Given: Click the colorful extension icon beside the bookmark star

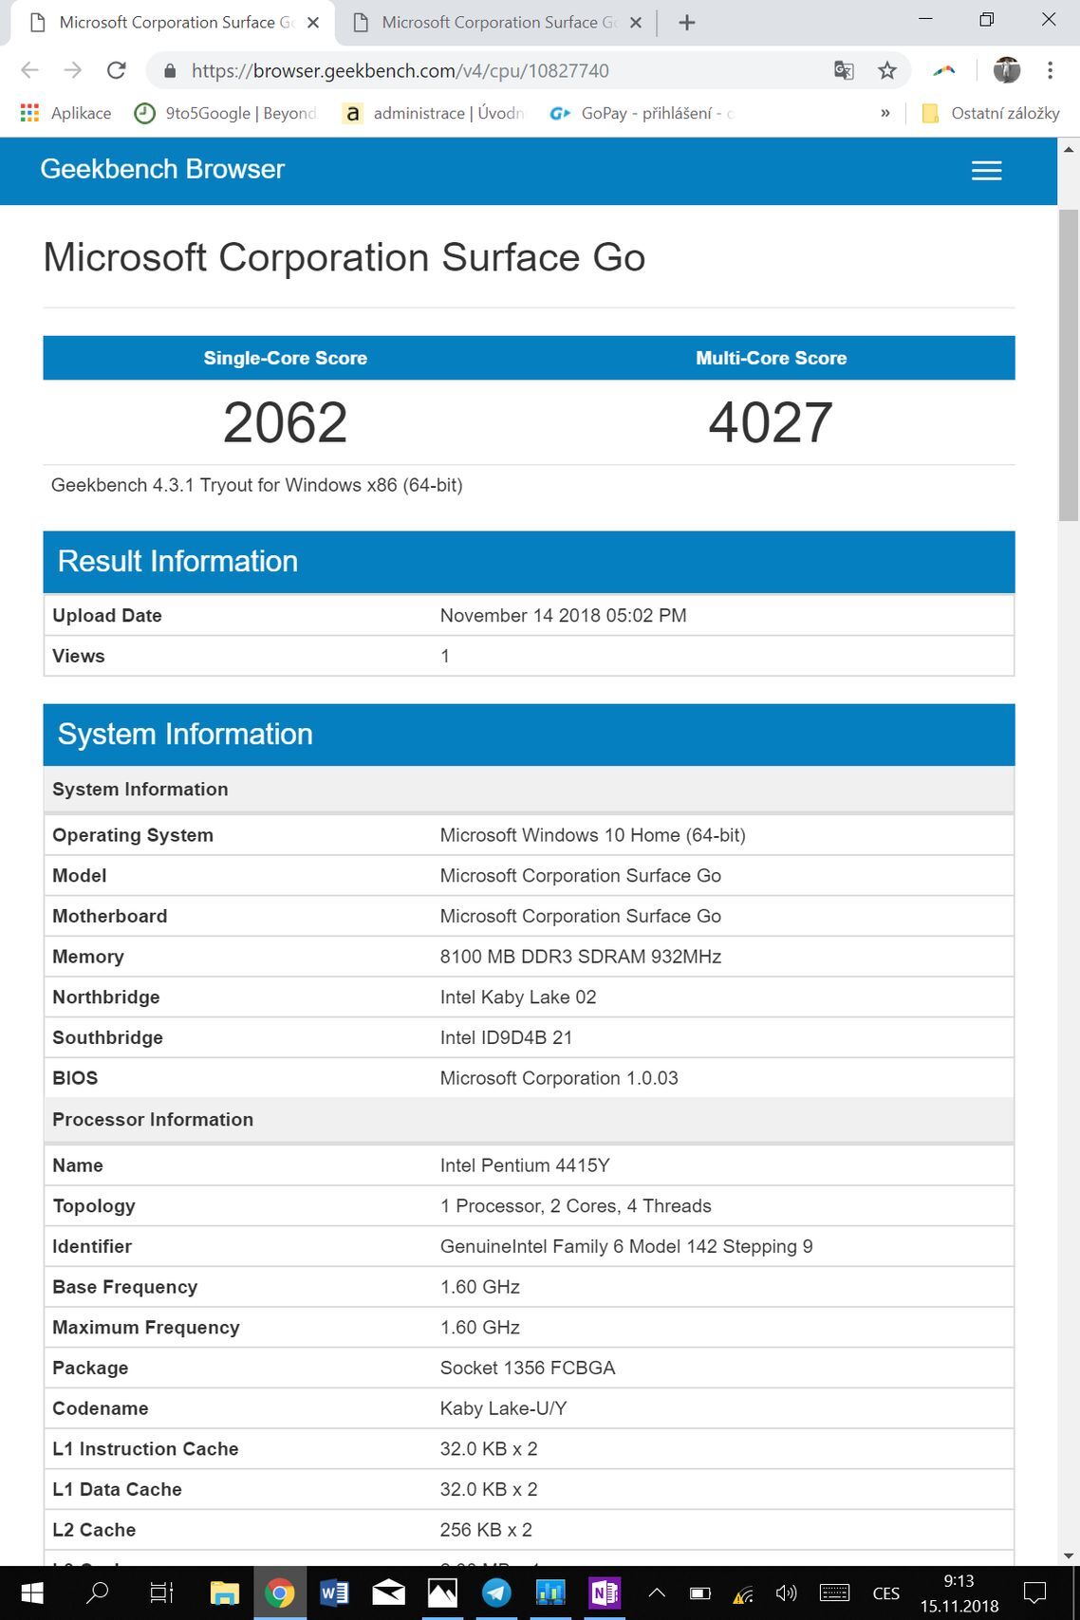Looking at the screenshot, I should pyautogui.click(x=943, y=70).
